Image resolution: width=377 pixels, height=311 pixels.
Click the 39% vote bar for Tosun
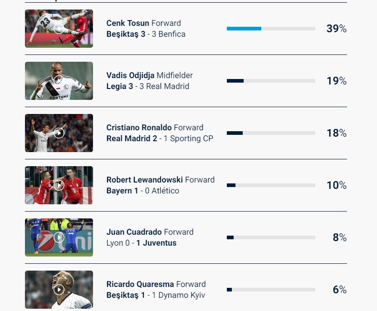tap(271, 29)
